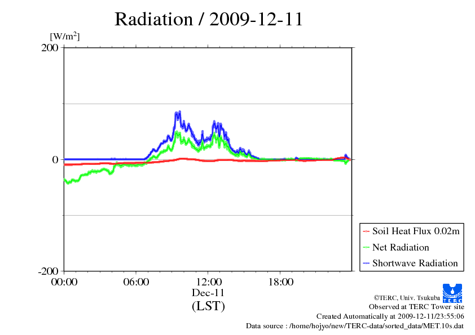Click the red Soil Heat Flux legend marker
This screenshot has width=475, height=335.
click(366, 231)
